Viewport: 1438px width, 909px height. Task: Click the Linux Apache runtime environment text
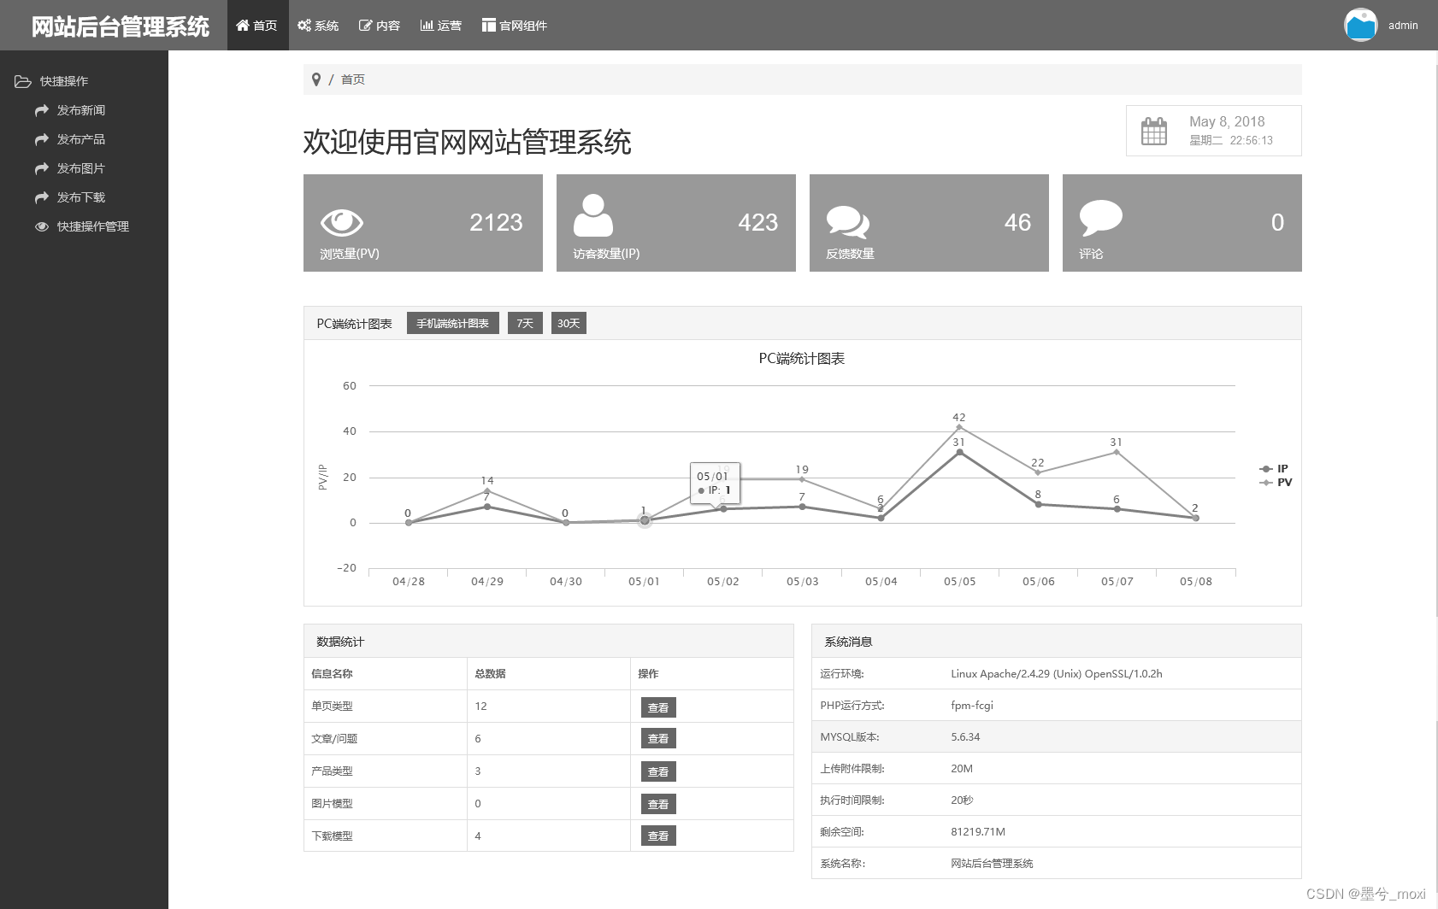click(x=1057, y=673)
